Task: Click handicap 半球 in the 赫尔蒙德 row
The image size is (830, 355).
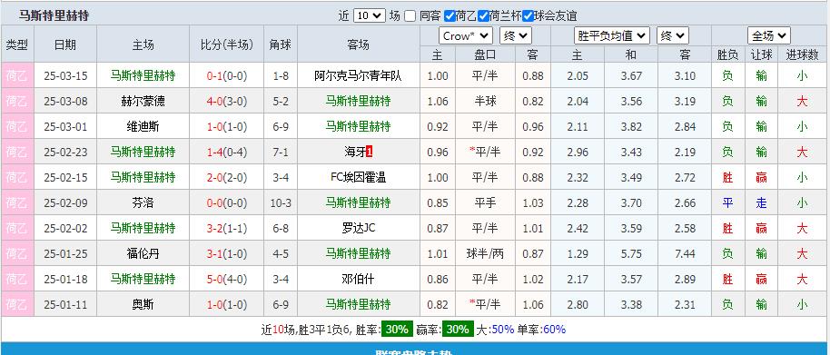Action: tap(485, 101)
